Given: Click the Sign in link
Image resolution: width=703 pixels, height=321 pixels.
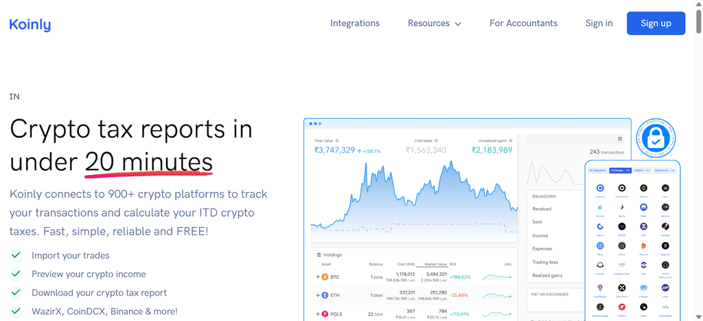Looking at the screenshot, I should coord(599,23).
